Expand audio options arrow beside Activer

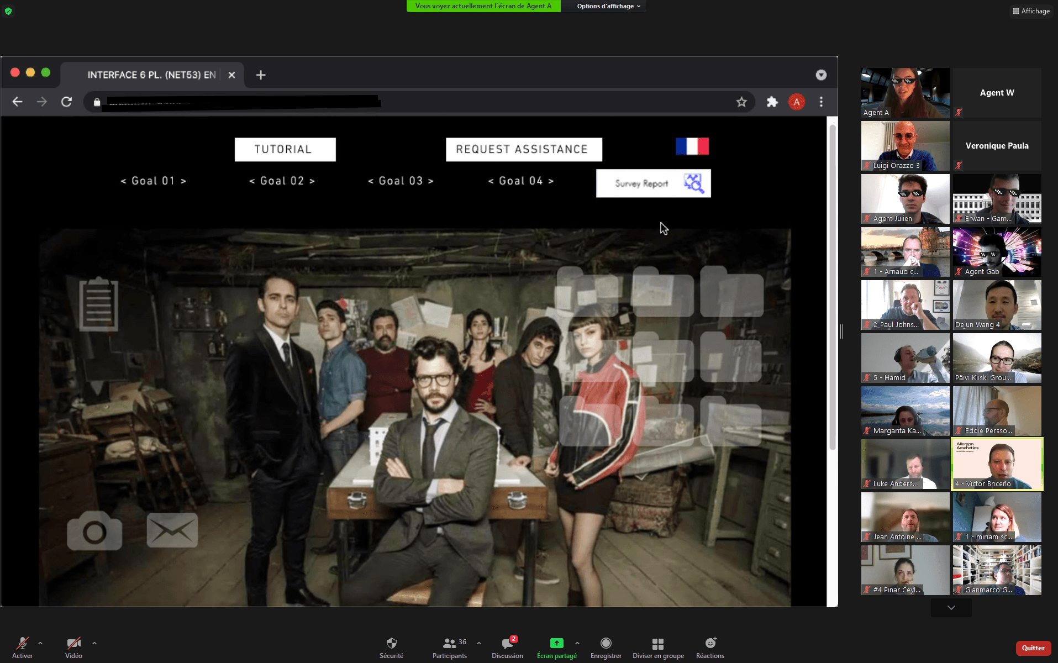[x=40, y=643]
